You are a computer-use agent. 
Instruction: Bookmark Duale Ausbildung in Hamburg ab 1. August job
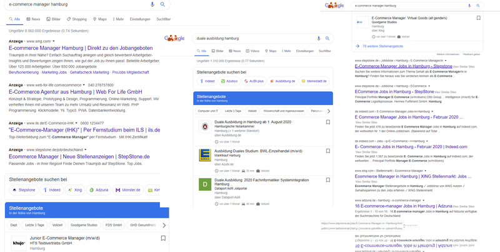(x=327, y=122)
